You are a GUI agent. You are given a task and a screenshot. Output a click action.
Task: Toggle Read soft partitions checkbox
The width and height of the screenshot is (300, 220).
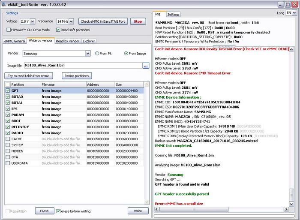tap(58, 30)
